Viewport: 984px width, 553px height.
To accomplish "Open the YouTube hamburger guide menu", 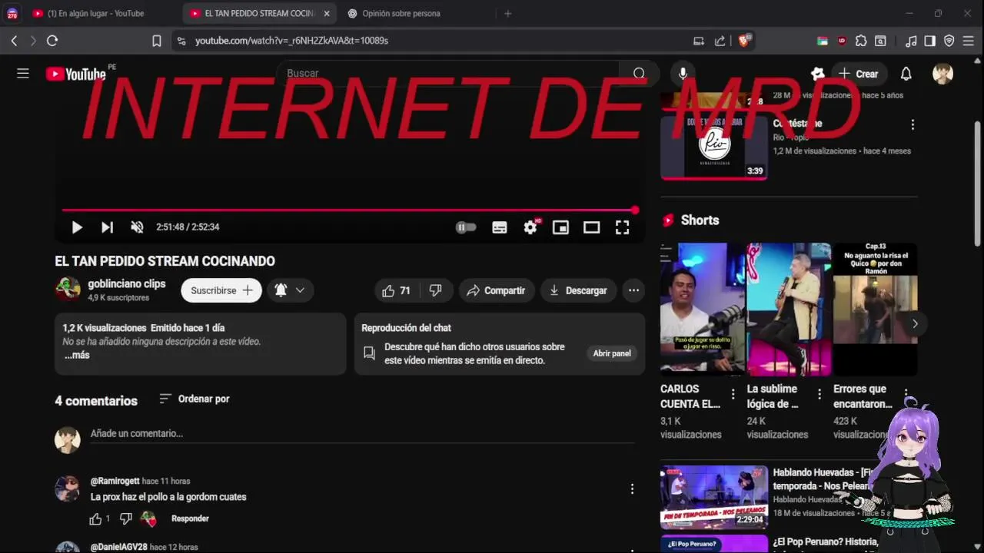I will click(23, 73).
